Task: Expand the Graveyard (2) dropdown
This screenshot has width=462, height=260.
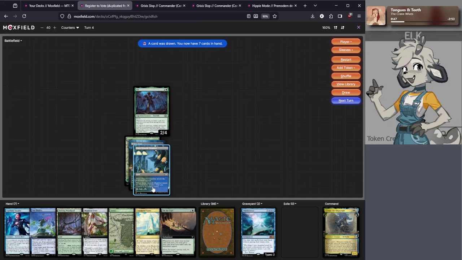Action: (252, 204)
